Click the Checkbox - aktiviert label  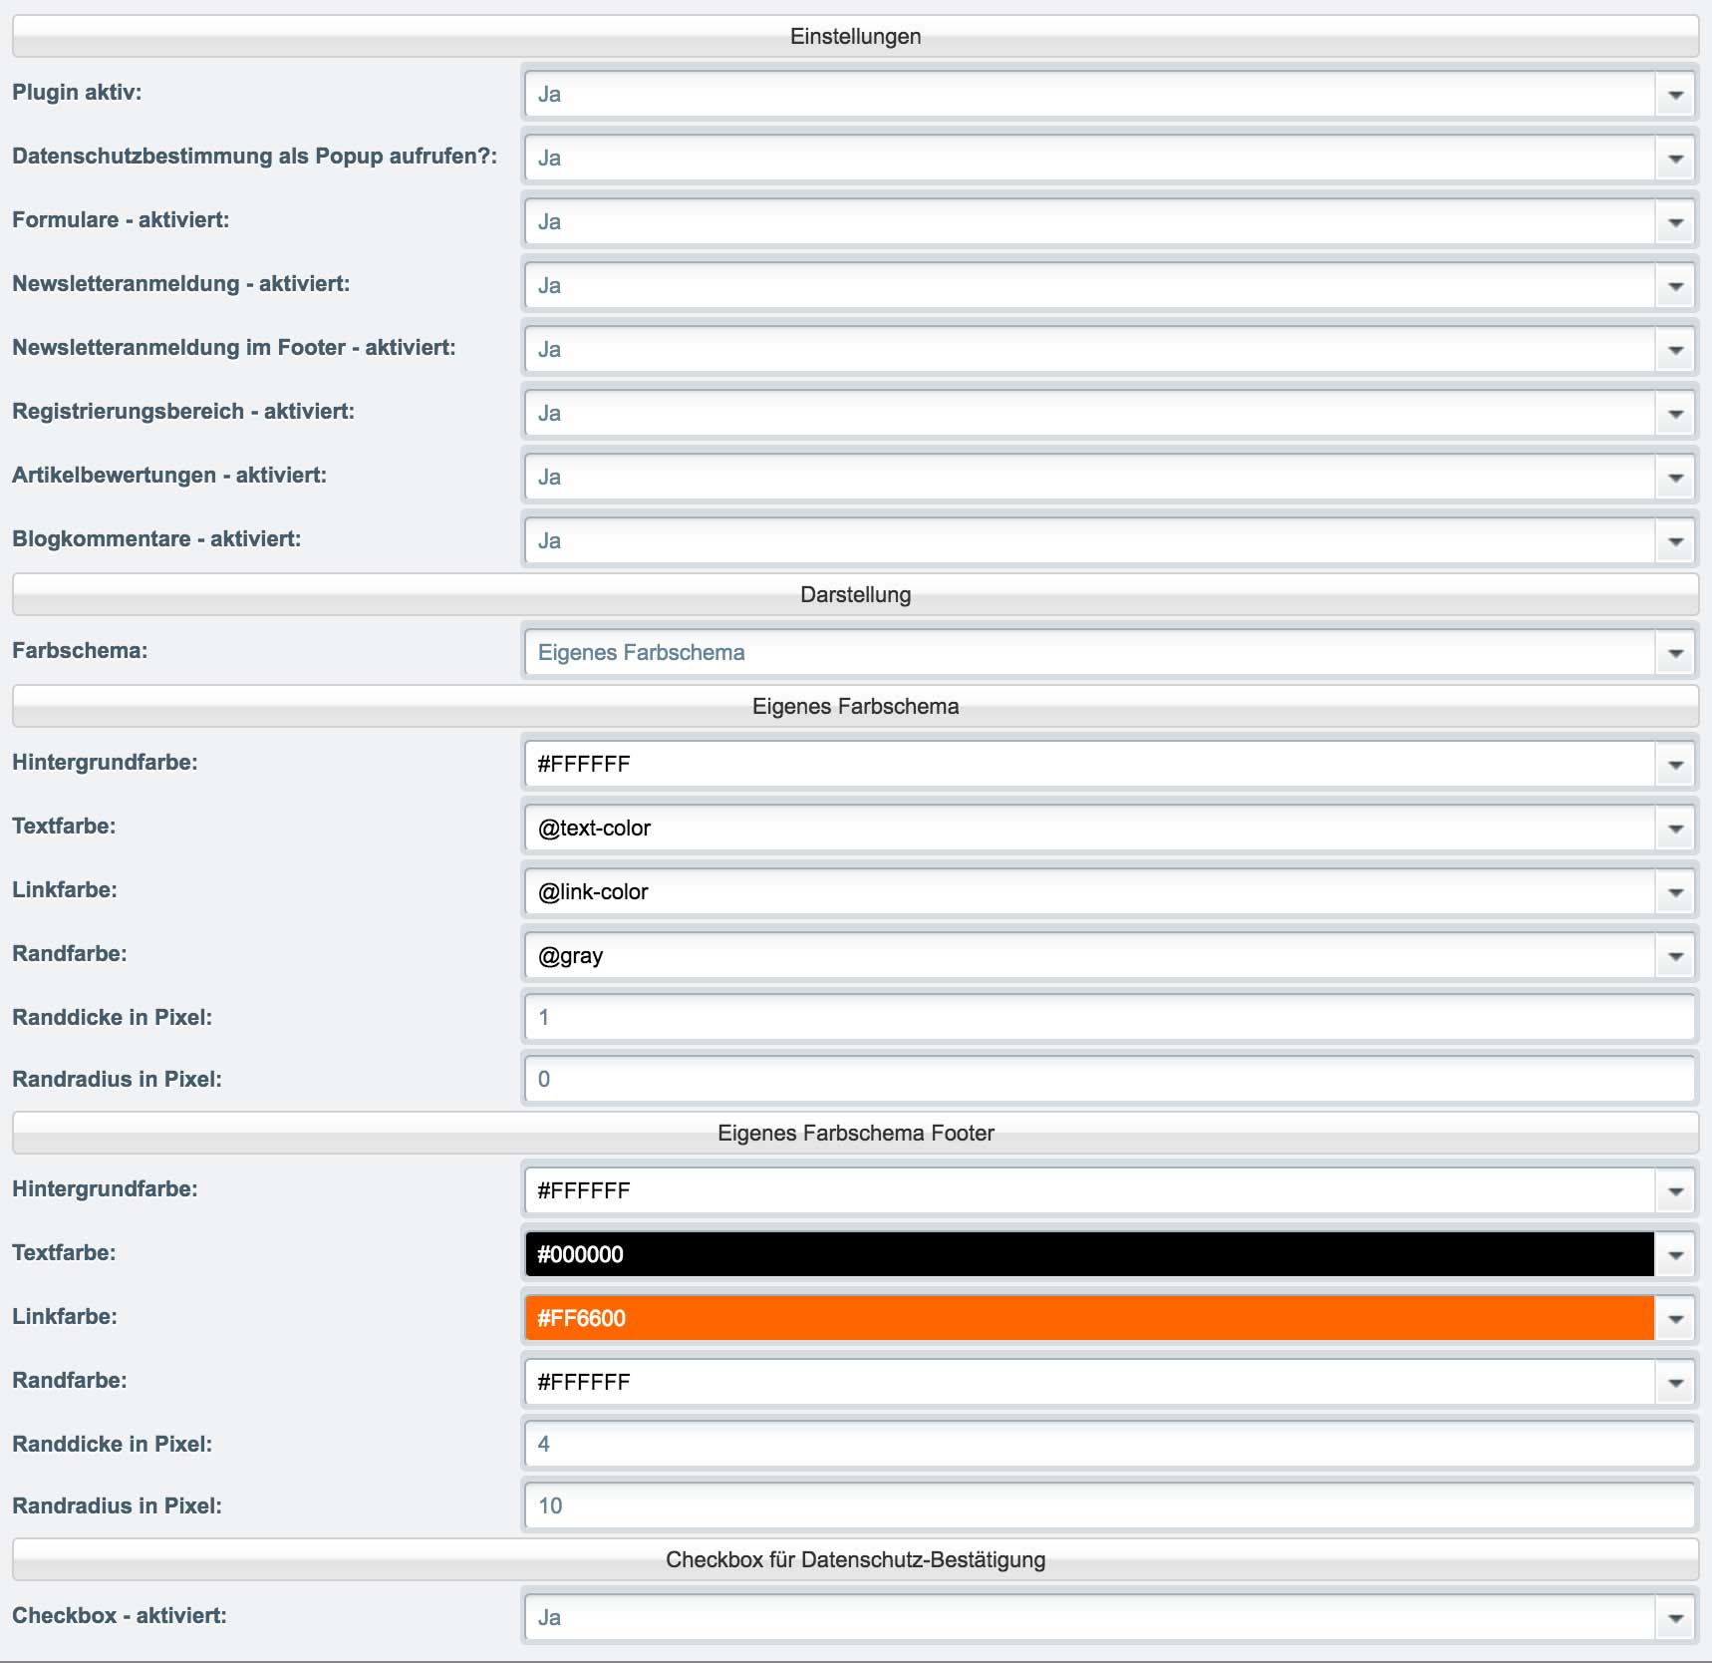coord(120,1616)
